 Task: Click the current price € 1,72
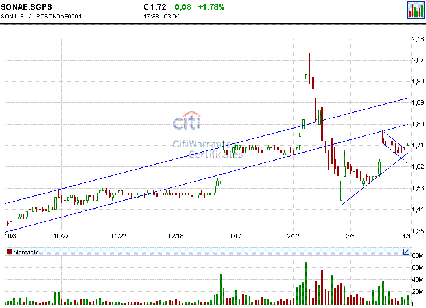click(x=155, y=7)
